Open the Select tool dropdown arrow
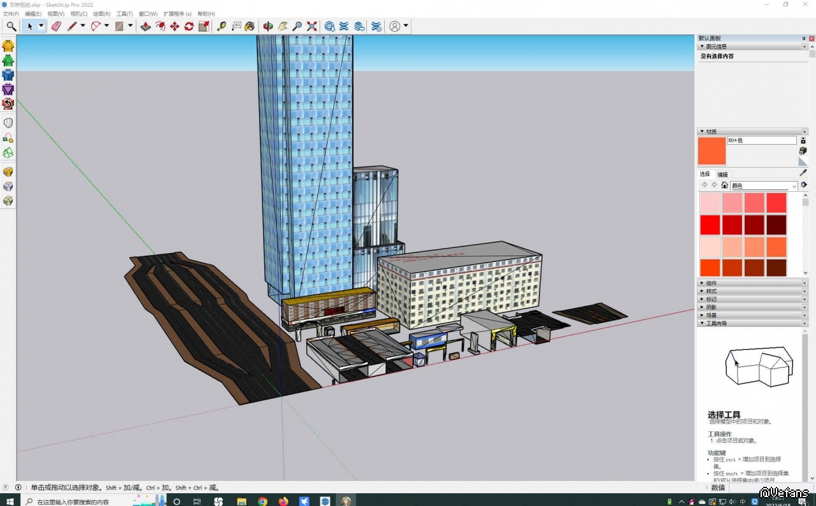The height and width of the screenshot is (506, 816). [41, 26]
